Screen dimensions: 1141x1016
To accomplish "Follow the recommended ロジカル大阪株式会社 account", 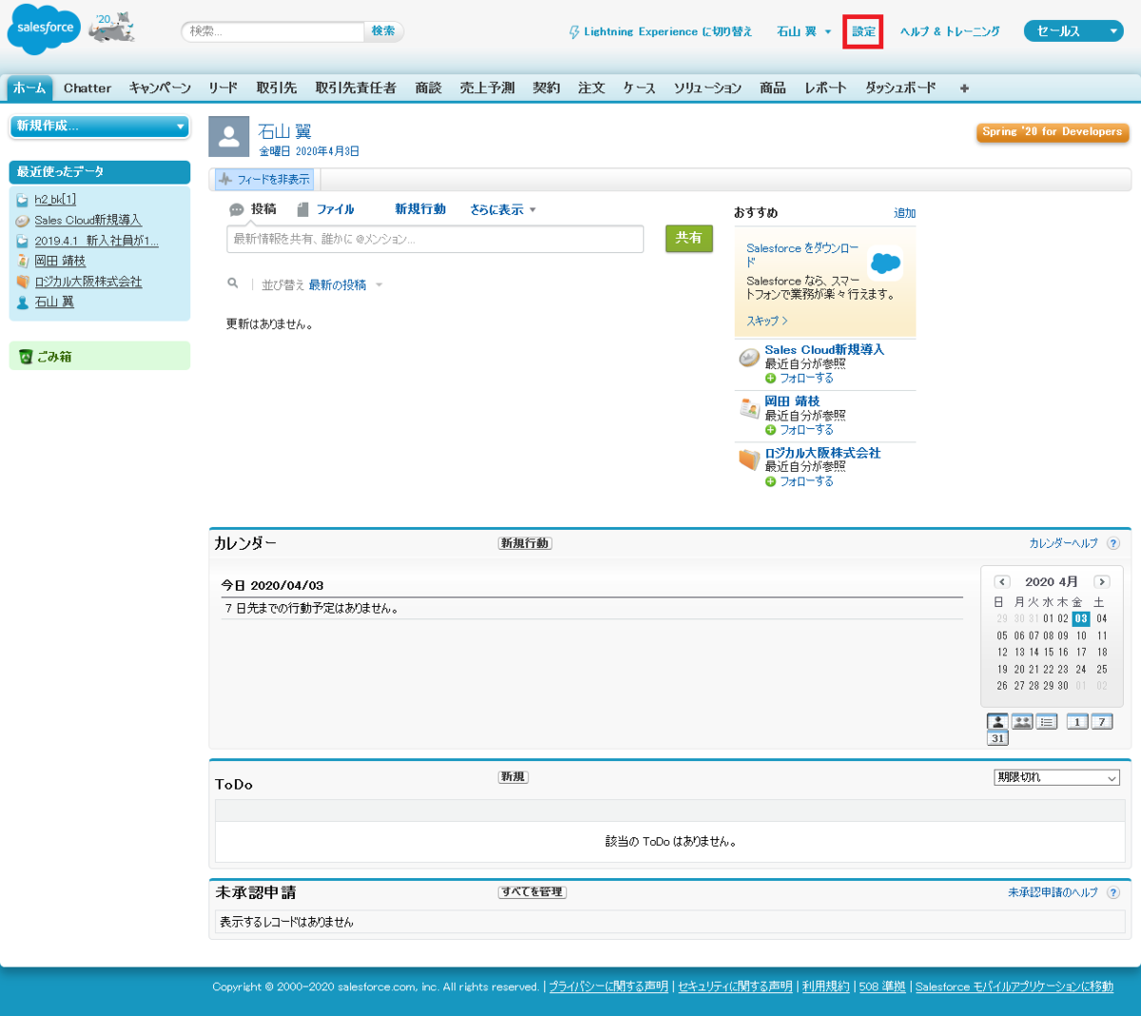I will pyautogui.click(x=800, y=481).
